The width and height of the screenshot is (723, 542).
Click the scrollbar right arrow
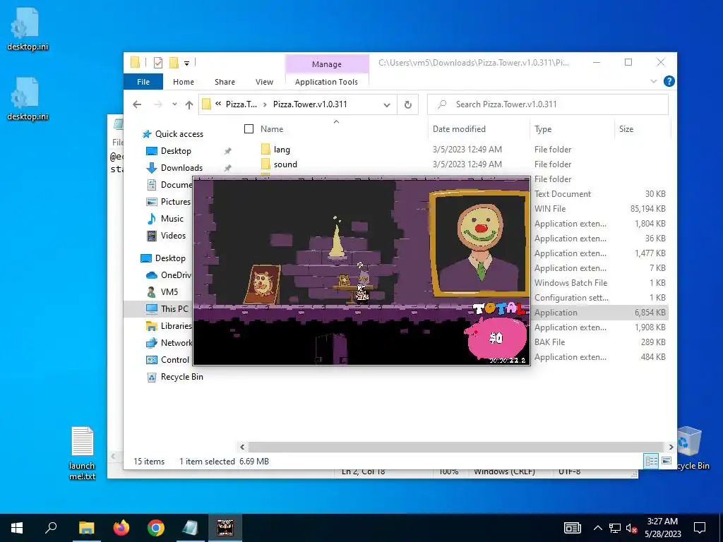tap(671, 447)
